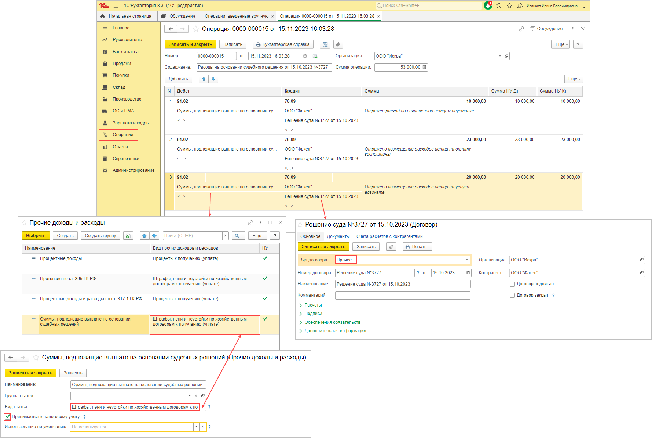Toggle Принимается к налоговому учету checkbox
Image resolution: width=652 pixels, height=438 pixels.
(8, 417)
